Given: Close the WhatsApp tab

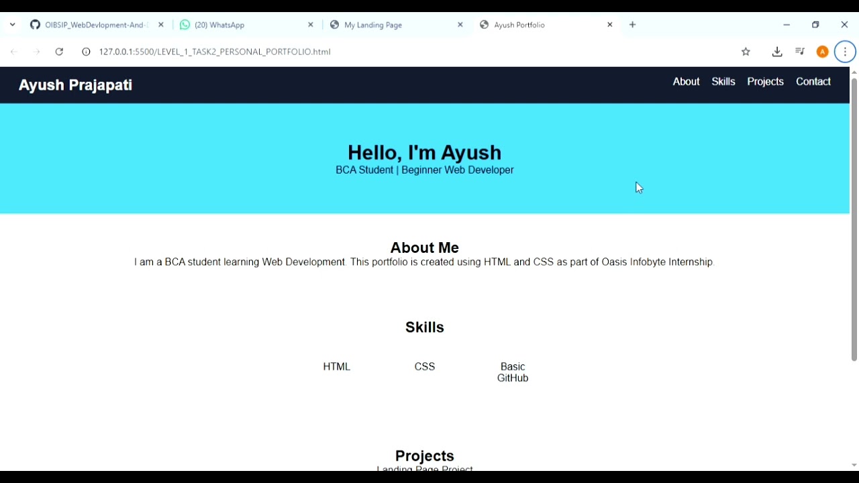Looking at the screenshot, I should 311,25.
